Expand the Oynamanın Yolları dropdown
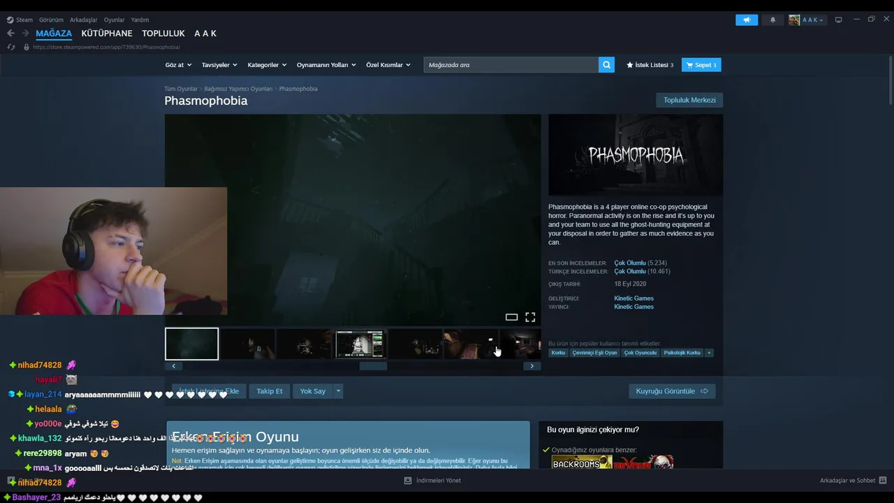The image size is (894, 503). coord(326,65)
